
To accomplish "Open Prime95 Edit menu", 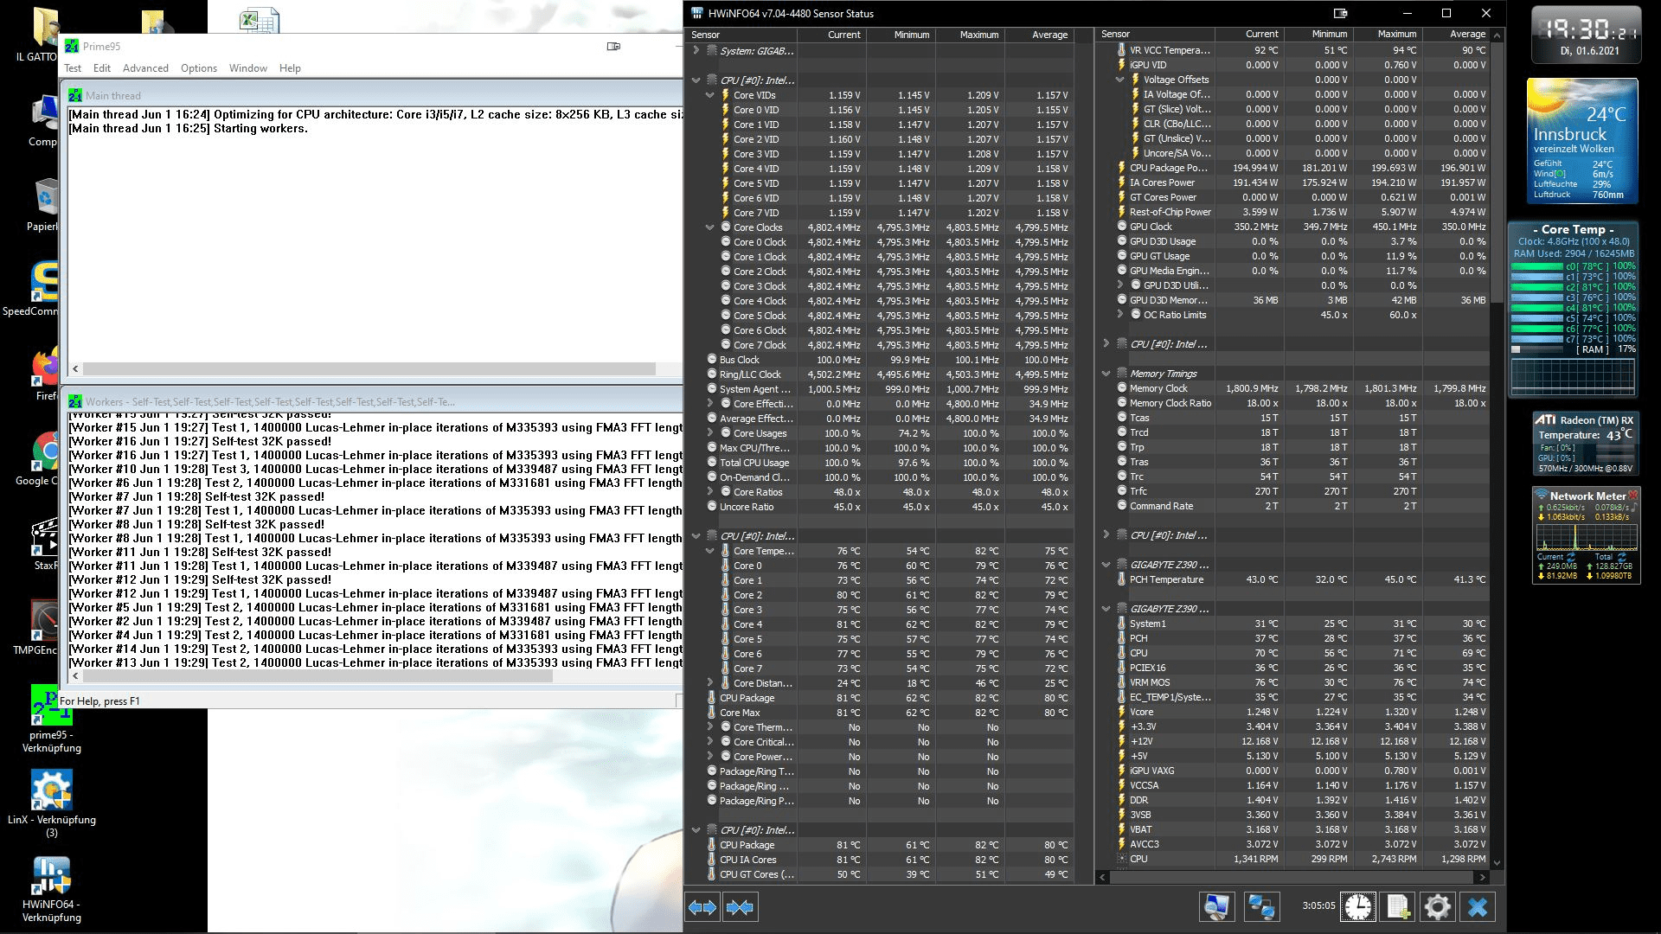I will [102, 68].
